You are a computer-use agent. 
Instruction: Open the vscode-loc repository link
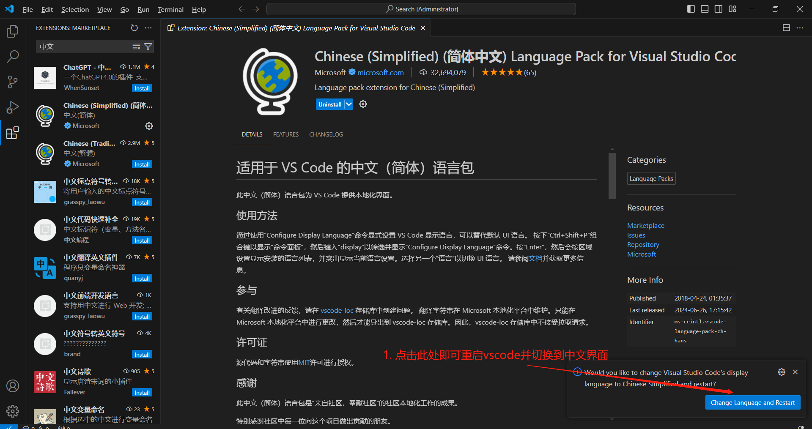337,310
